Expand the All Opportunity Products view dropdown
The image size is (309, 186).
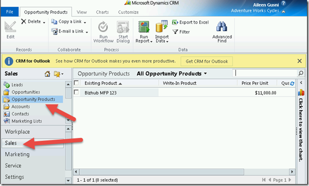pos(205,73)
